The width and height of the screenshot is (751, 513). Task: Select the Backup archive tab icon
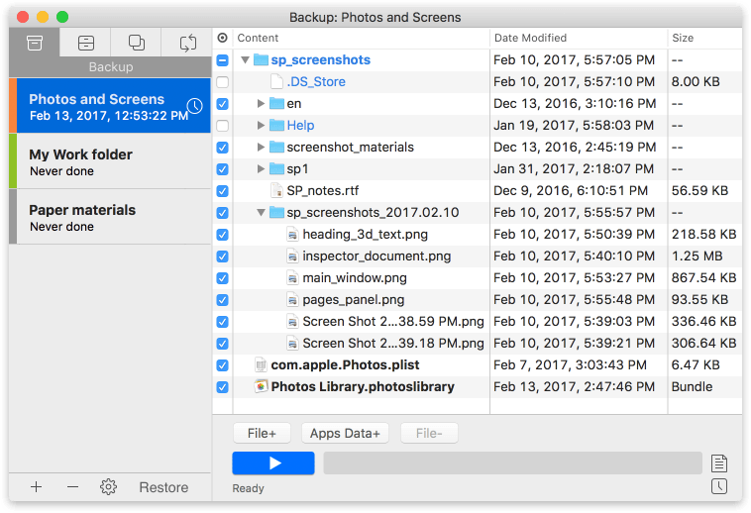35,43
